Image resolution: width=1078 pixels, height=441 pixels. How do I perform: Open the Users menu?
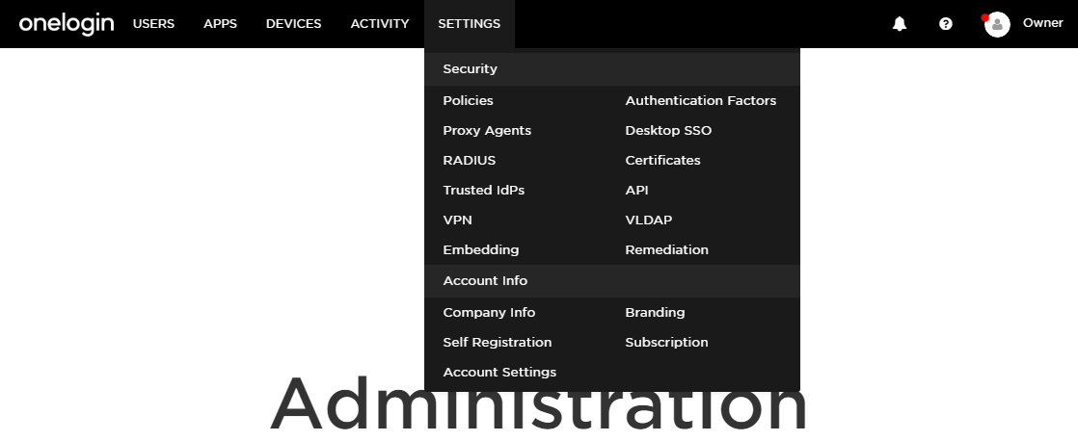coord(153,24)
